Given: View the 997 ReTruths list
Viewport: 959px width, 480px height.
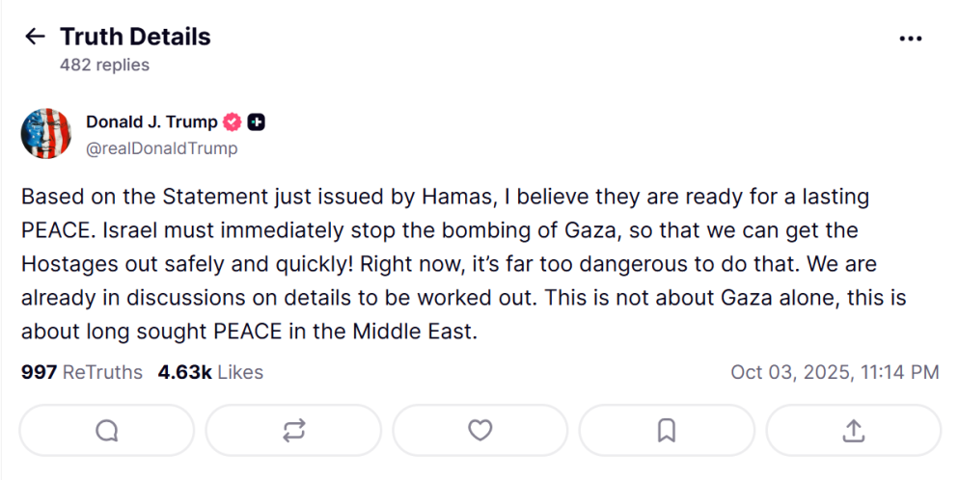Looking at the screenshot, I should click(x=81, y=372).
